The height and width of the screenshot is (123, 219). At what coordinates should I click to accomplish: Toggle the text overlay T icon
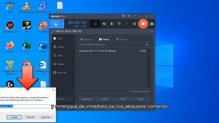127,24
